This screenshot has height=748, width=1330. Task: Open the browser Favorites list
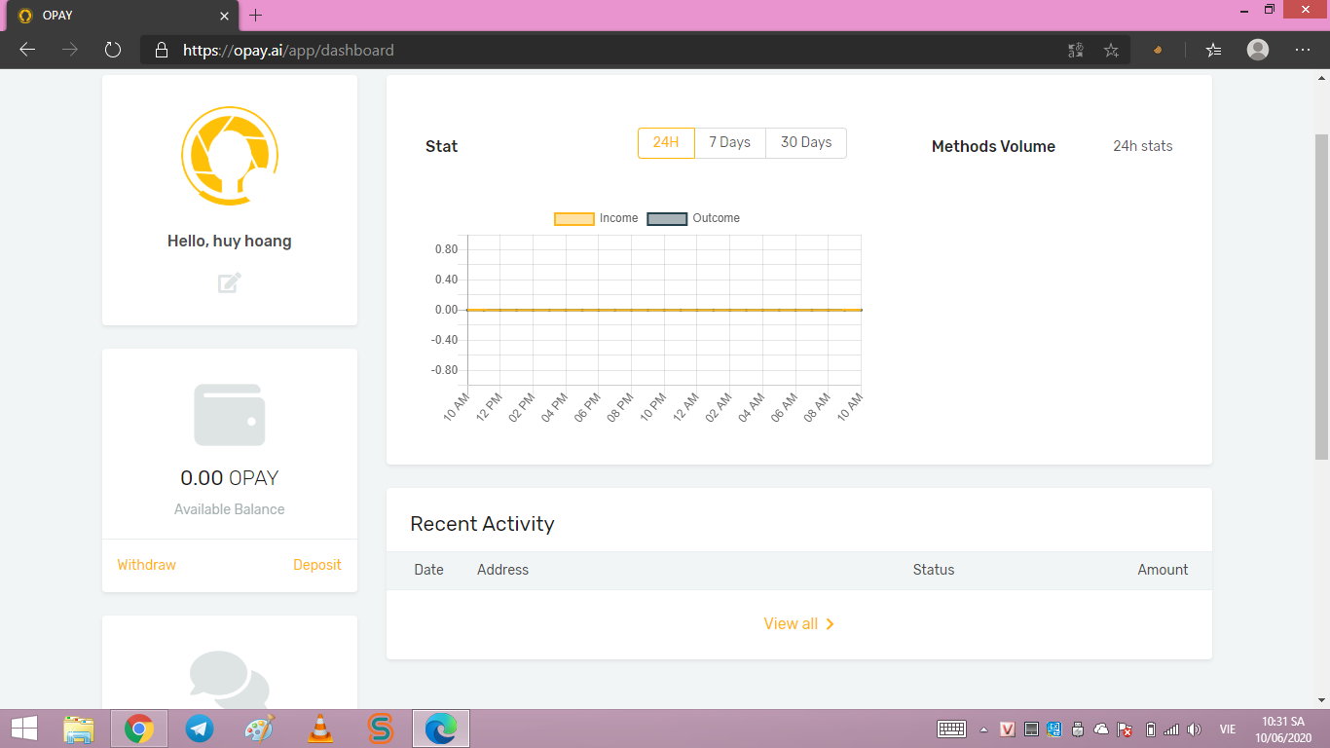[x=1213, y=50]
